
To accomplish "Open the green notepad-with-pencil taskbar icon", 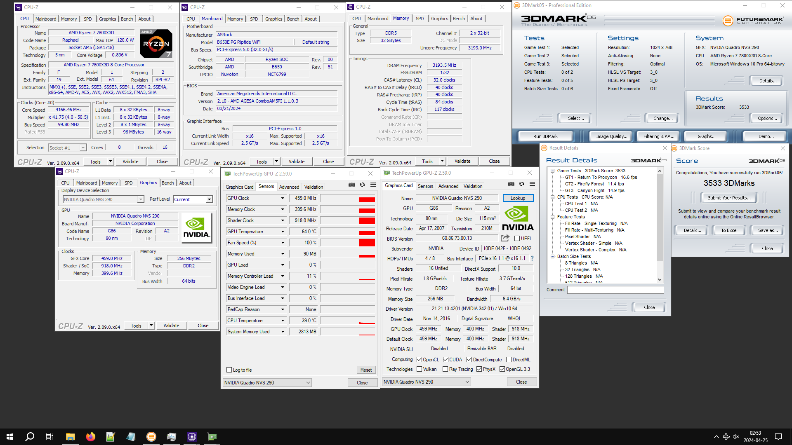I will (111, 437).
